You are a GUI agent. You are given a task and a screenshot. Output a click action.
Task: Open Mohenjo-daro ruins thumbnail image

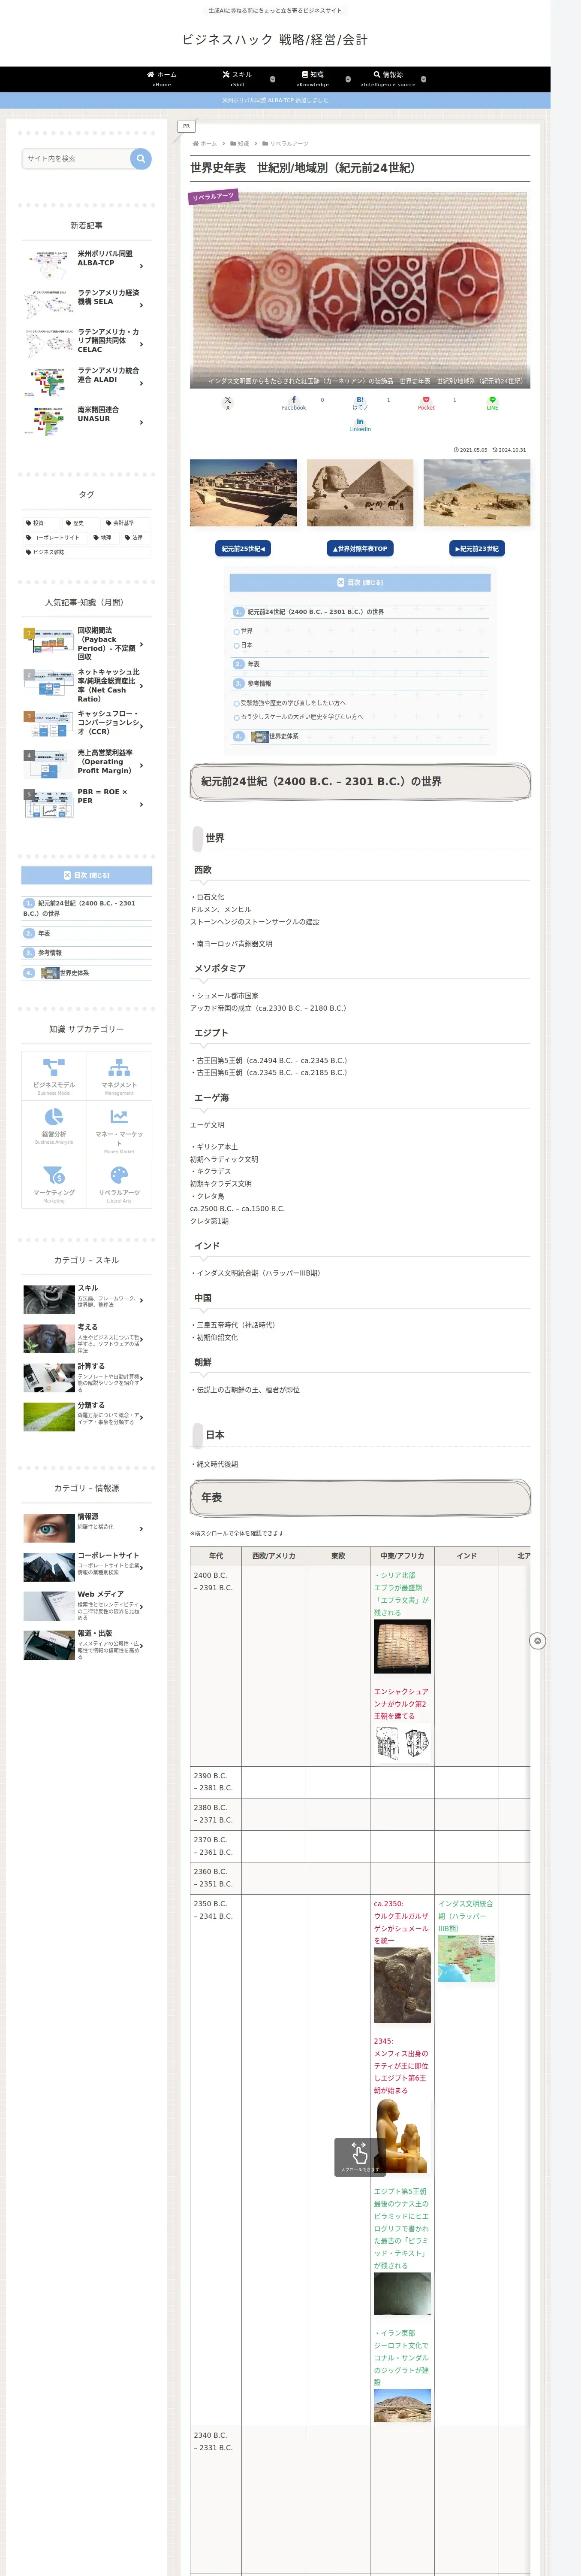click(x=244, y=493)
